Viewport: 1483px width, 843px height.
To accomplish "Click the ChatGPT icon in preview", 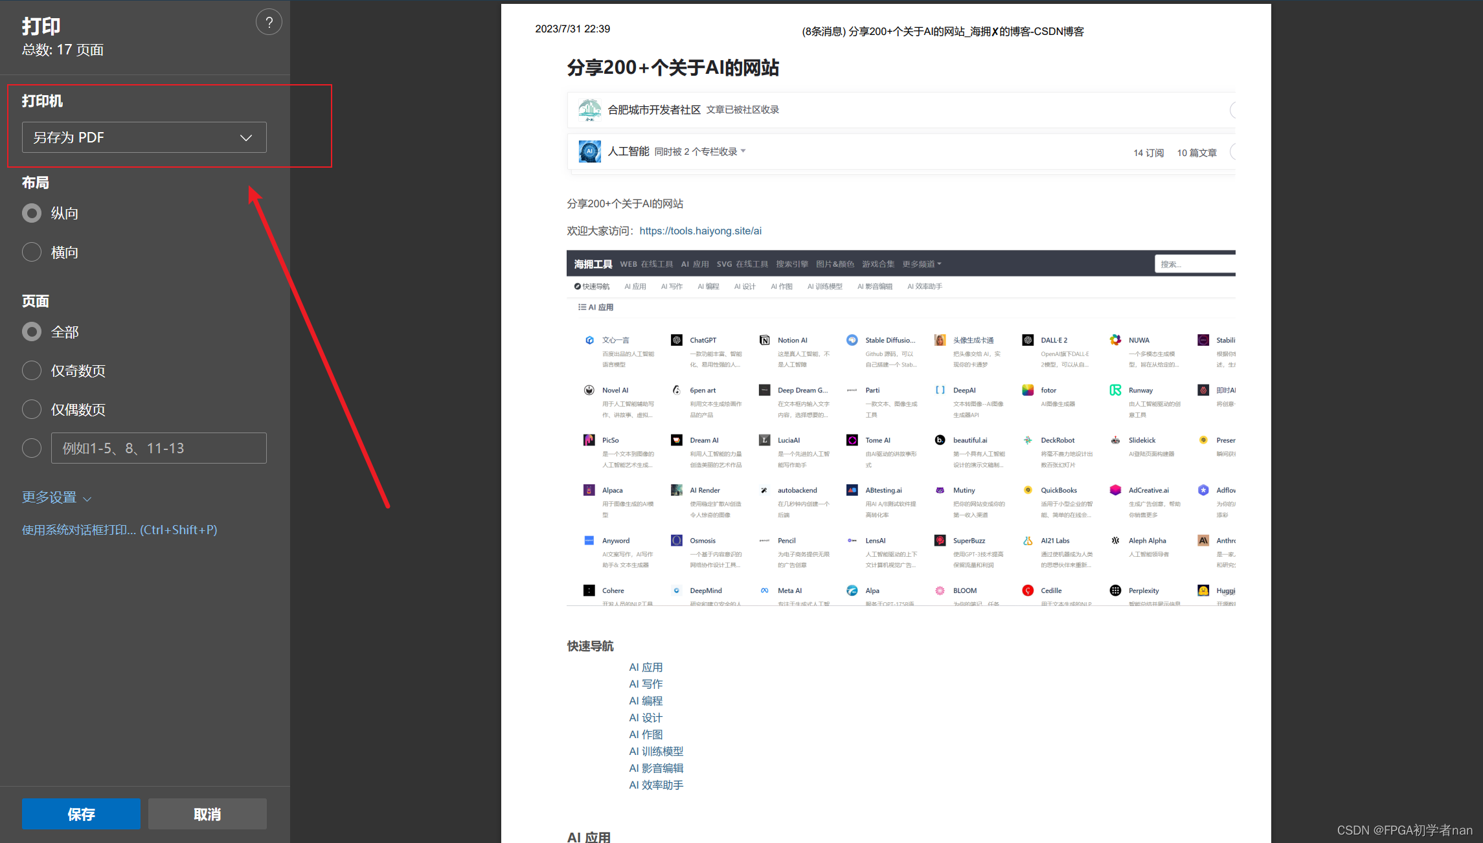I will point(677,340).
